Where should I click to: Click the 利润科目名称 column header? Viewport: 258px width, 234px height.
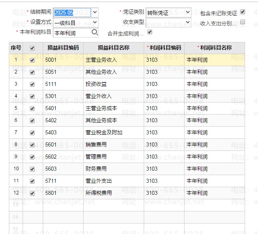(214, 48)
